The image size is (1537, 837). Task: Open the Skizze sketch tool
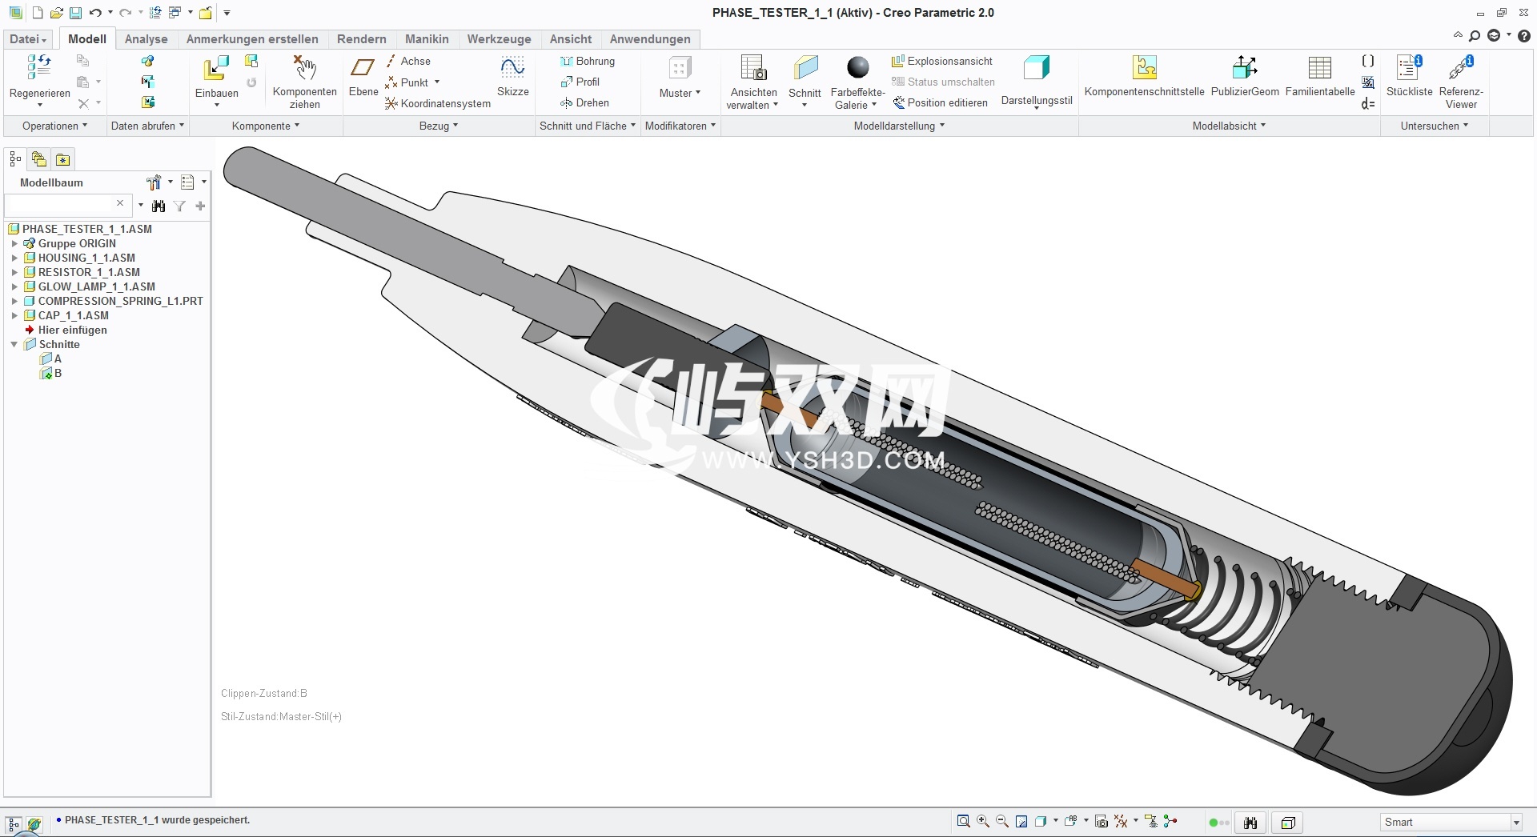(x=512, y=69)
